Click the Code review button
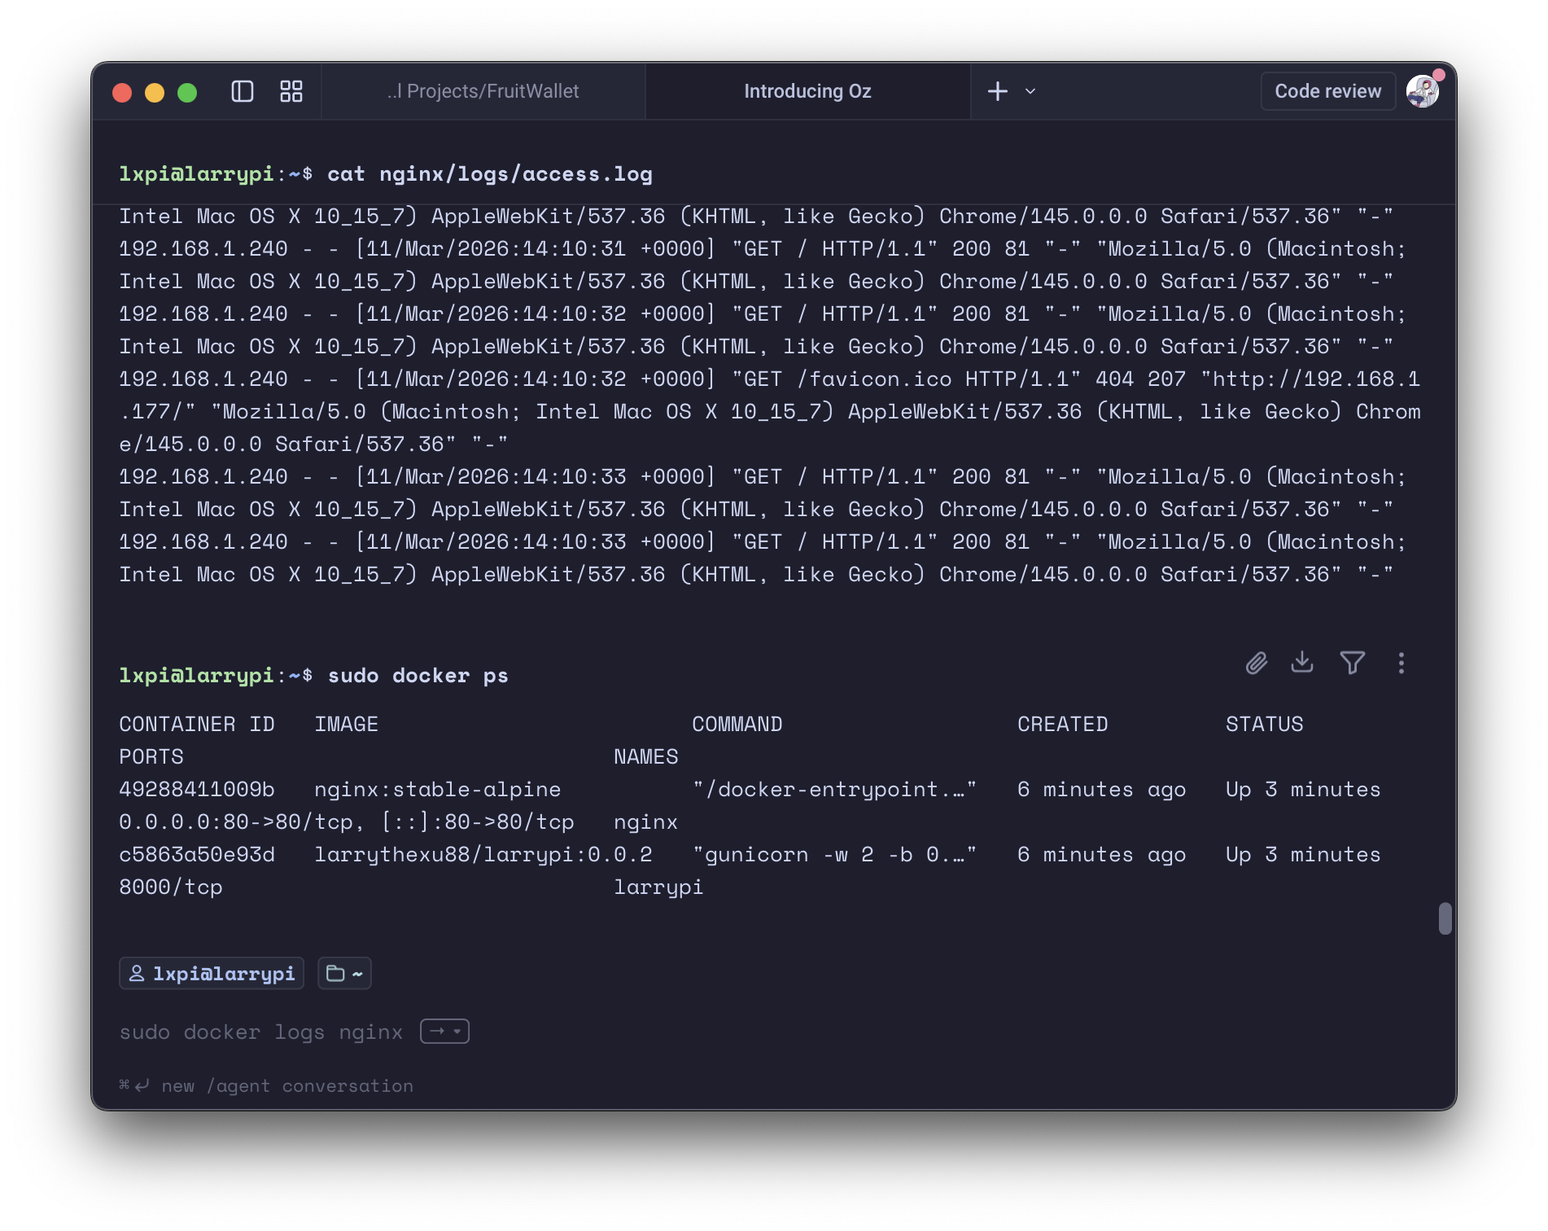 (1327, 91)
